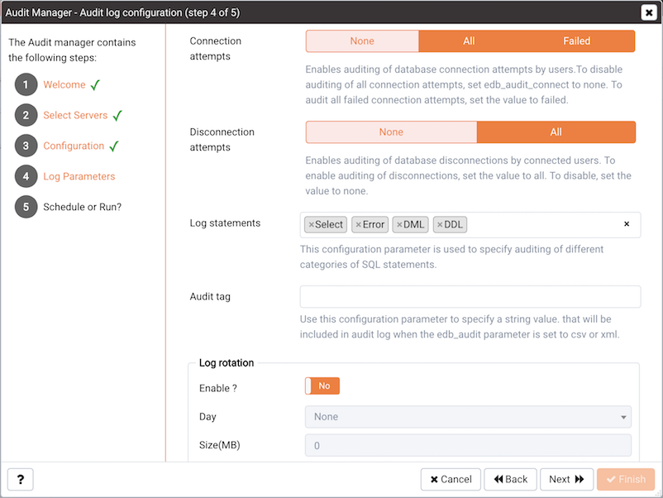663x498 pixels.
Task: Close the Audit Manager dialog
Action: point(649,12)
